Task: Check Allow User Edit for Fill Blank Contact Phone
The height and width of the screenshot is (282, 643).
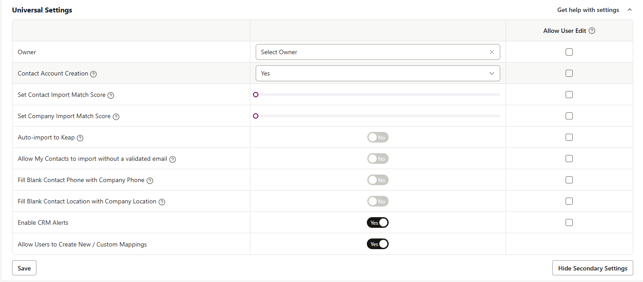Action: click(569, 180)
